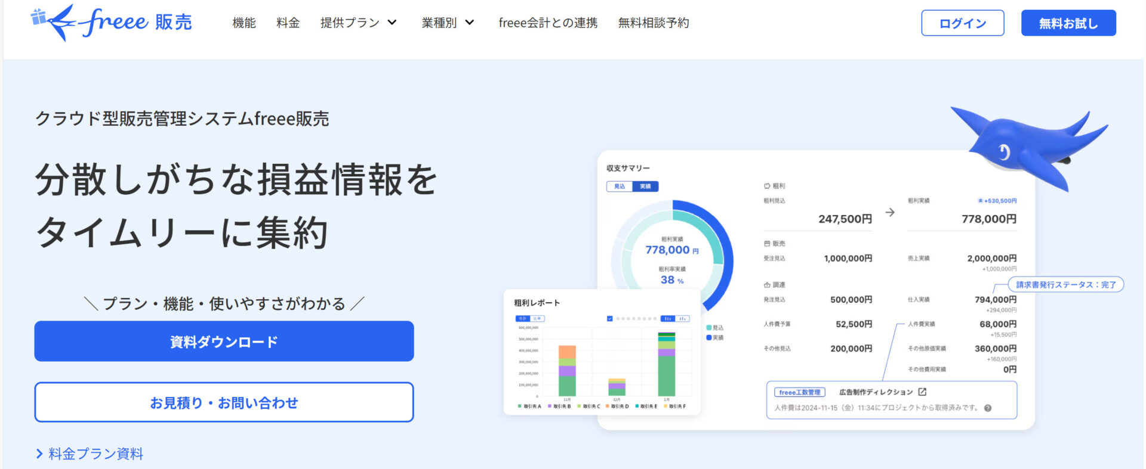
Task: Open the 料金プラン資料 link
Action: pyautogui.click(x=95, y=454)
